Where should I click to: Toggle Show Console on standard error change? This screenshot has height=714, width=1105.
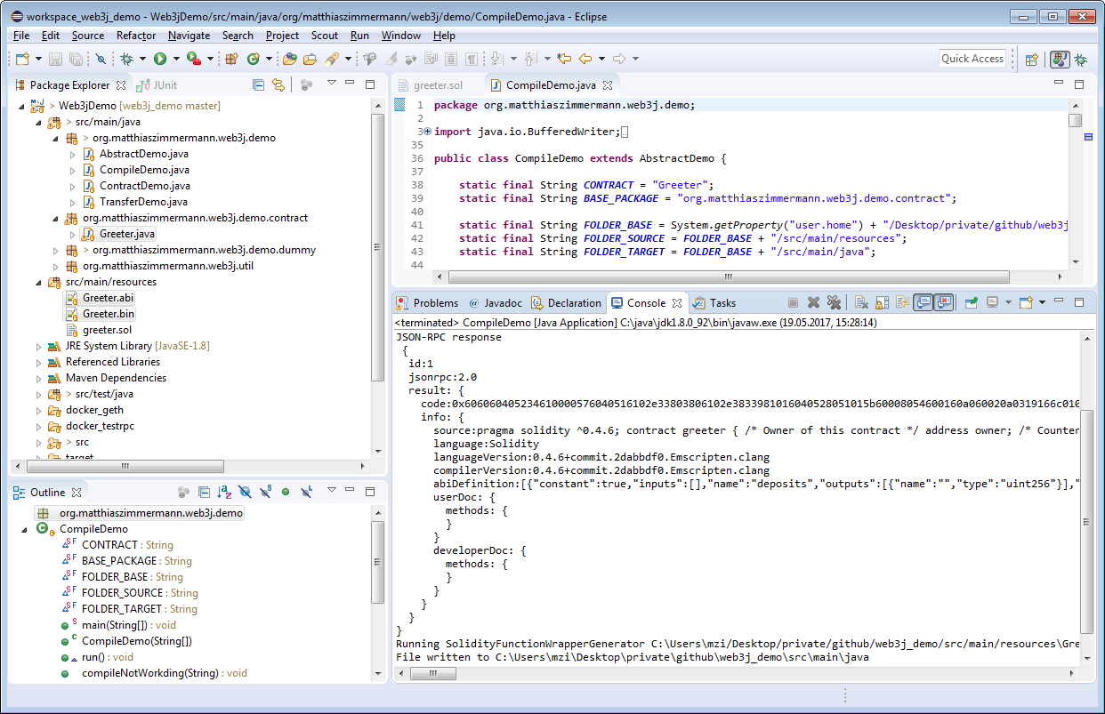pyautogui.click(x=944, y=302)
